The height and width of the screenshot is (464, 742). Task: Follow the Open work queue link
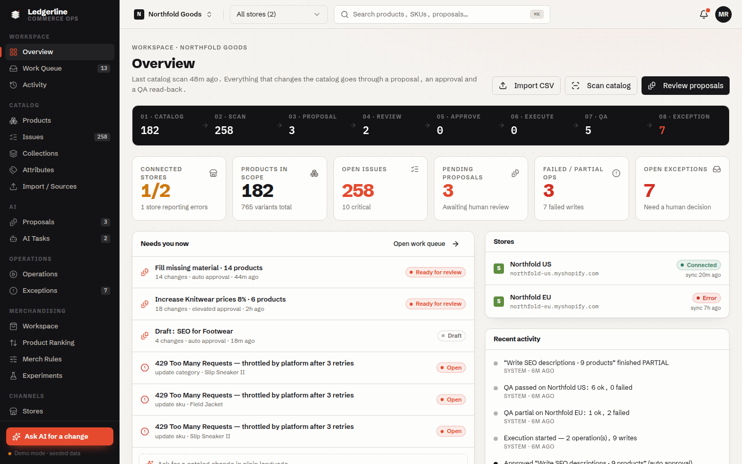[426, 244]
